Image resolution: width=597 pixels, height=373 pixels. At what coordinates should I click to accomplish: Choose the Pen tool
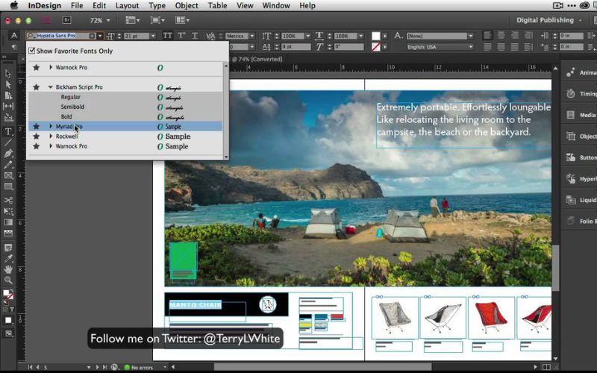(8, 154)
